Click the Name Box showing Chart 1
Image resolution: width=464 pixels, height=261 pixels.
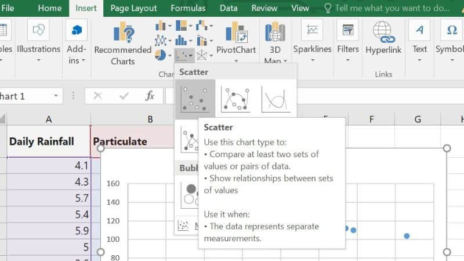point(26,96)
